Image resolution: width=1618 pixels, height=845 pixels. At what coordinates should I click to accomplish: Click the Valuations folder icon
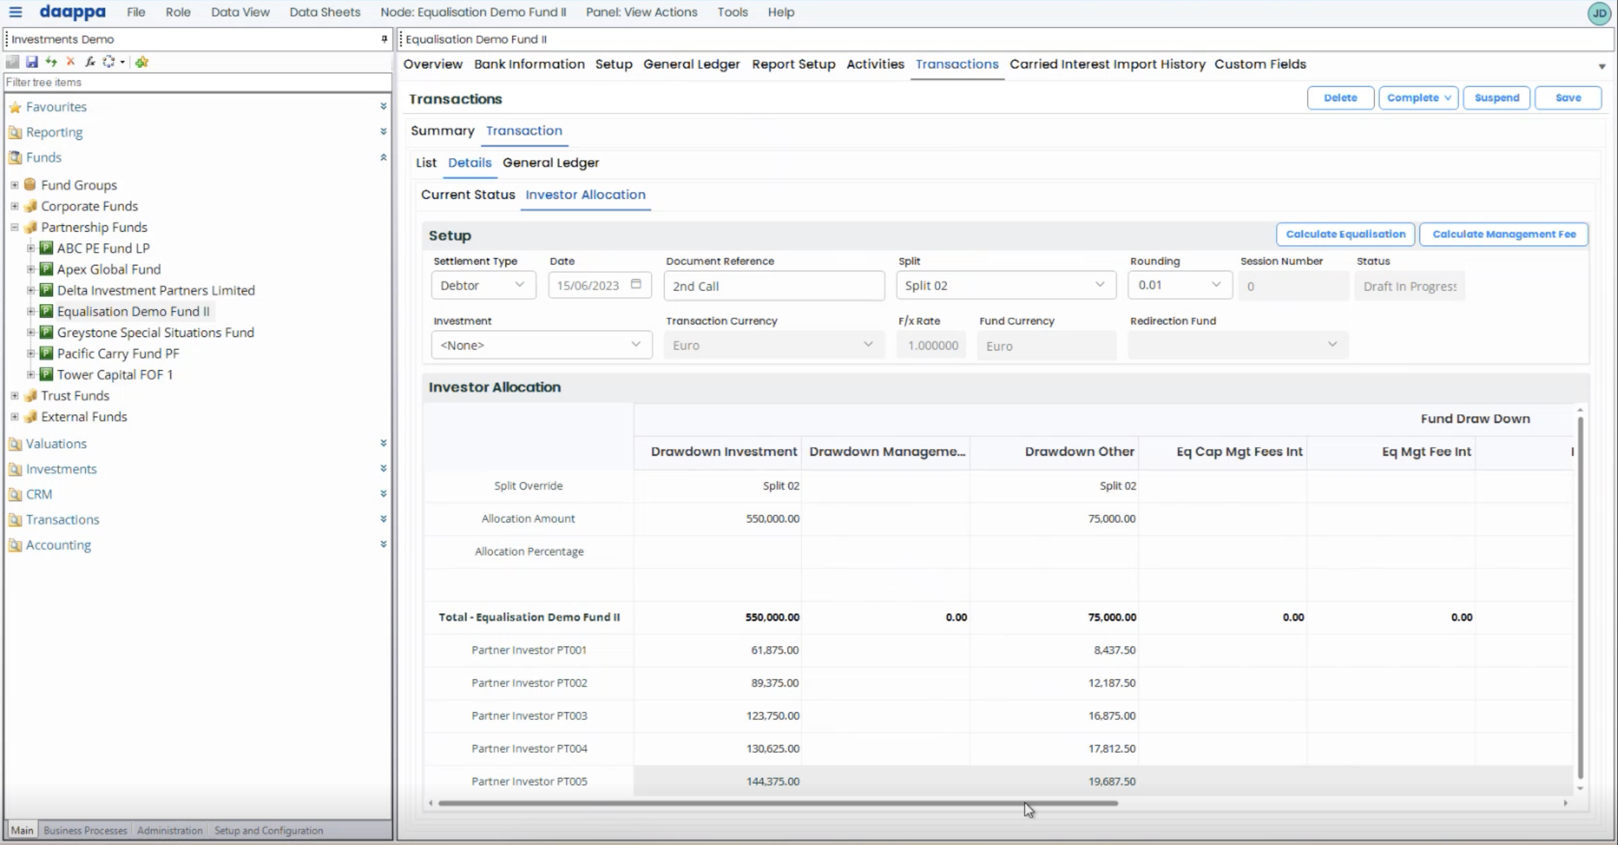click(15, 444)
